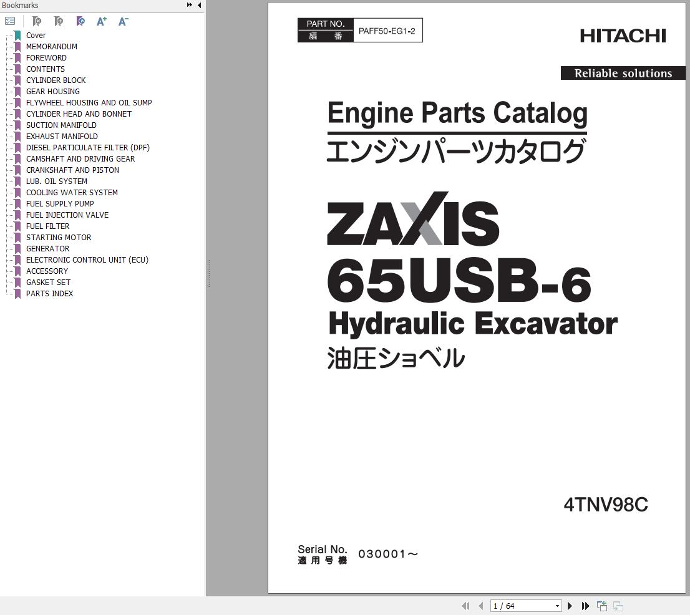Click the panel splitter grip handle

[208, 273]
